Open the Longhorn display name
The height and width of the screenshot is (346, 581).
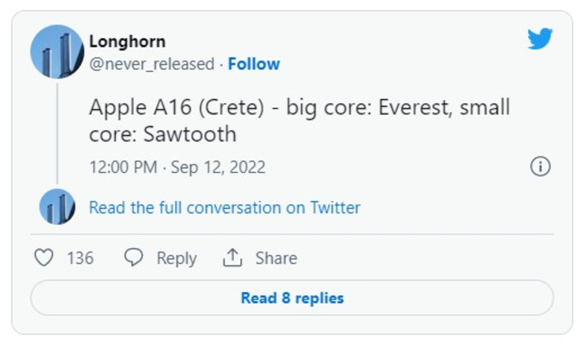coord(127,41)
